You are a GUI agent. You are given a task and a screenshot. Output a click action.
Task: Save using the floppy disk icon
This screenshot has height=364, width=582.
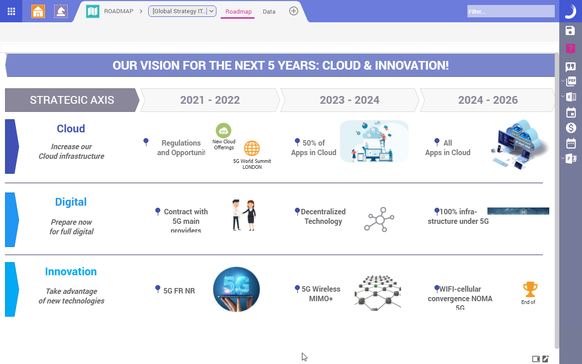[x=571, y=30]
